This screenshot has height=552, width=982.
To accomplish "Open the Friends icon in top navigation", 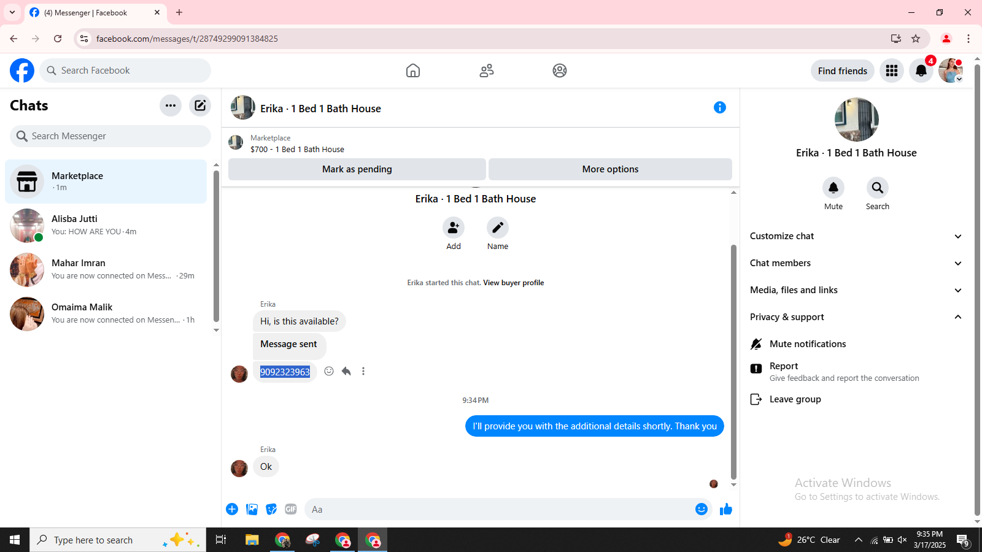I will (x=487, y=71).
